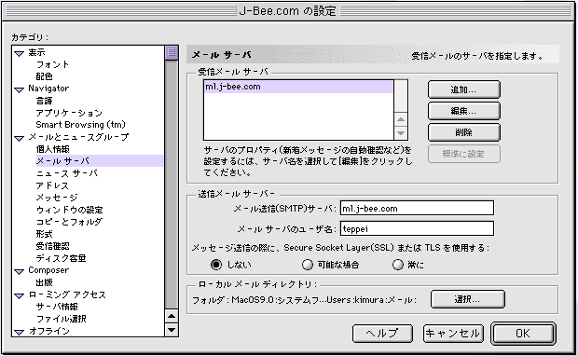
Task: Collapse the Navigator category triangle
Action: [20, 89]
